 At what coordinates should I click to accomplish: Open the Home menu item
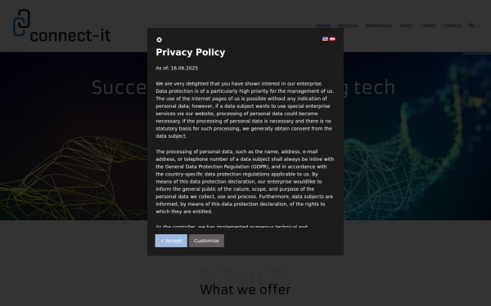tap(323, 25)
